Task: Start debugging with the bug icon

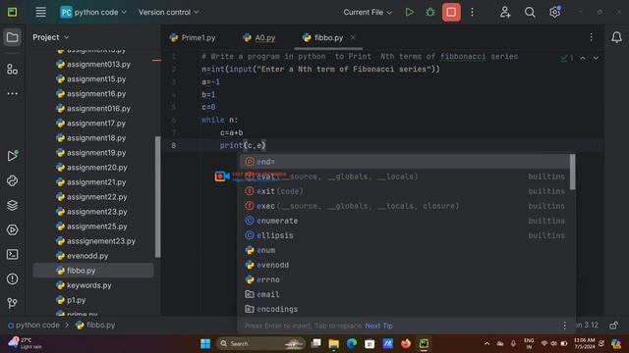Action: coord(430,12)
